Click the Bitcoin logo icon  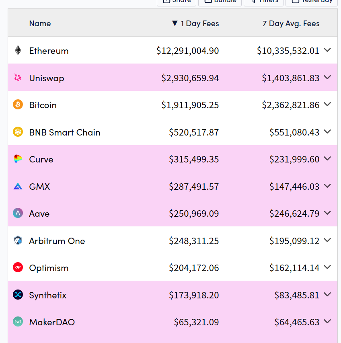click(18, 105)
